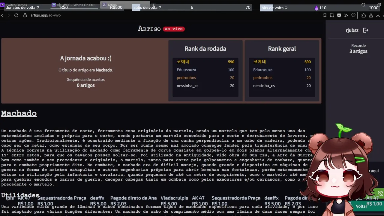Open the browser profile account icon

point(371,15)
